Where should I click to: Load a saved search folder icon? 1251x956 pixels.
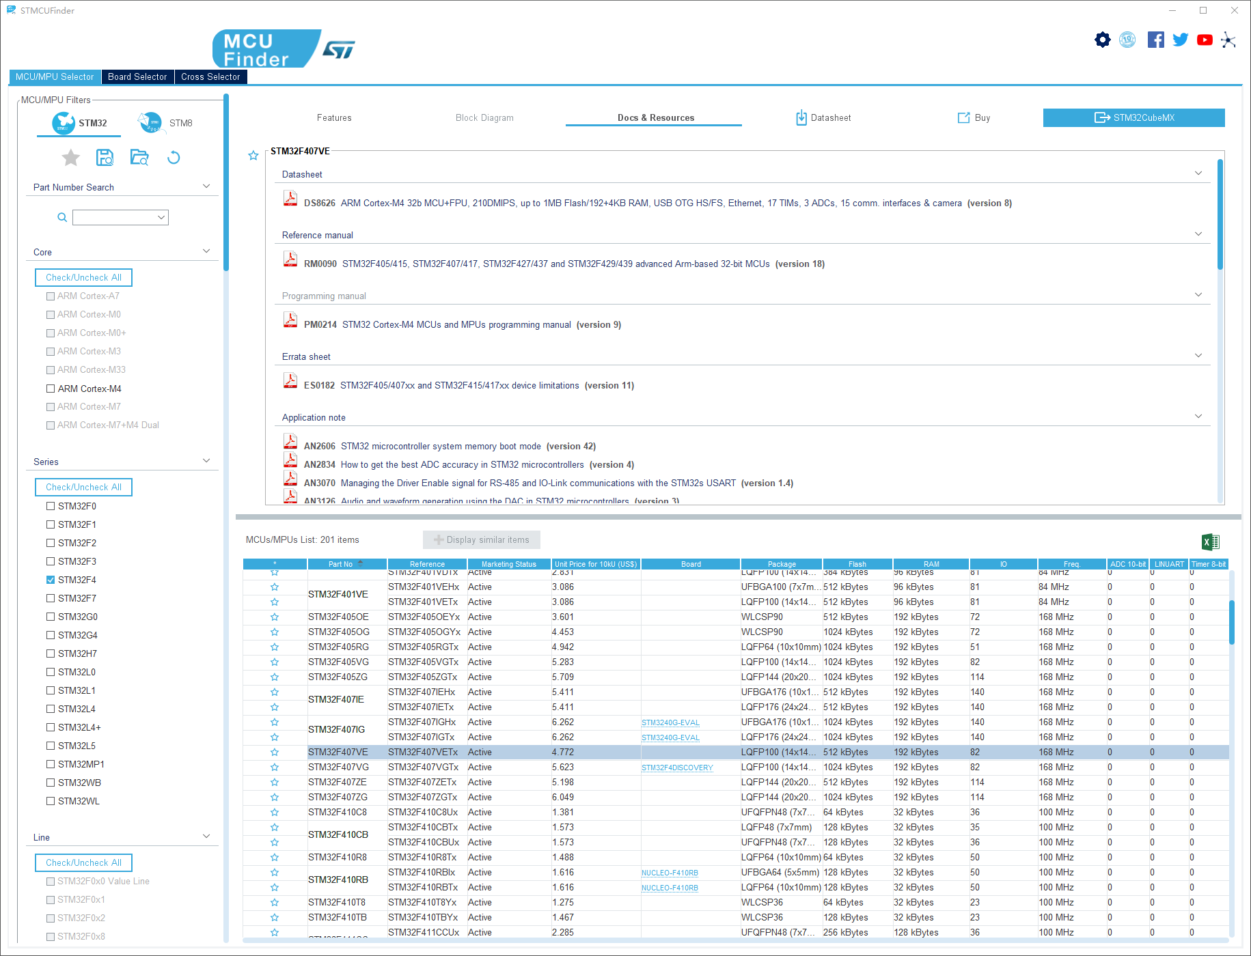pyautogui.click(x=139, y=158)
